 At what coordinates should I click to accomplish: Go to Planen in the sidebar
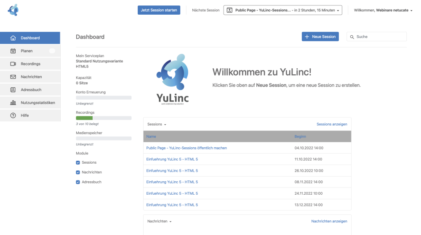point(30,51)
